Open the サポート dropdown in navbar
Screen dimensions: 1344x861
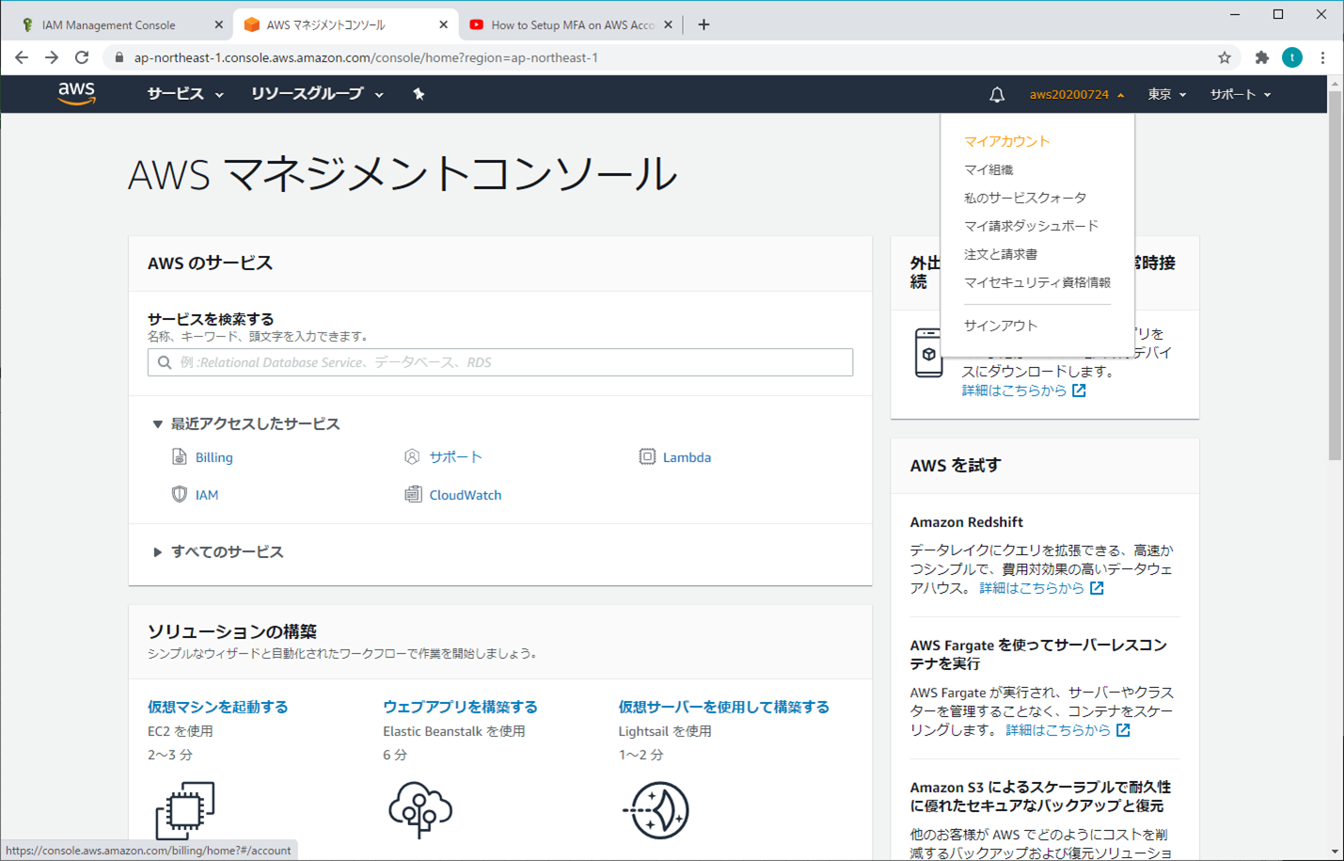[1240, 94]
